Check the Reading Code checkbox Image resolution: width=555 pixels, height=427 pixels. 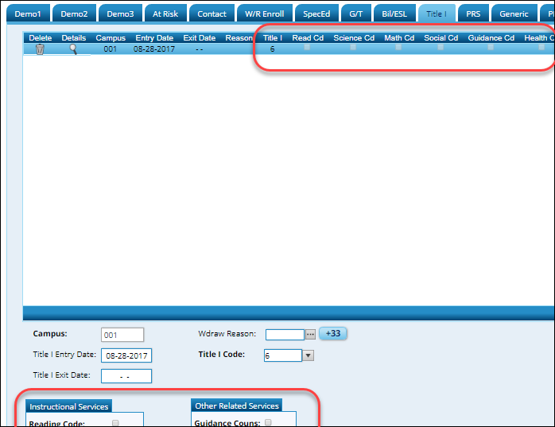[x=115, y=423]
